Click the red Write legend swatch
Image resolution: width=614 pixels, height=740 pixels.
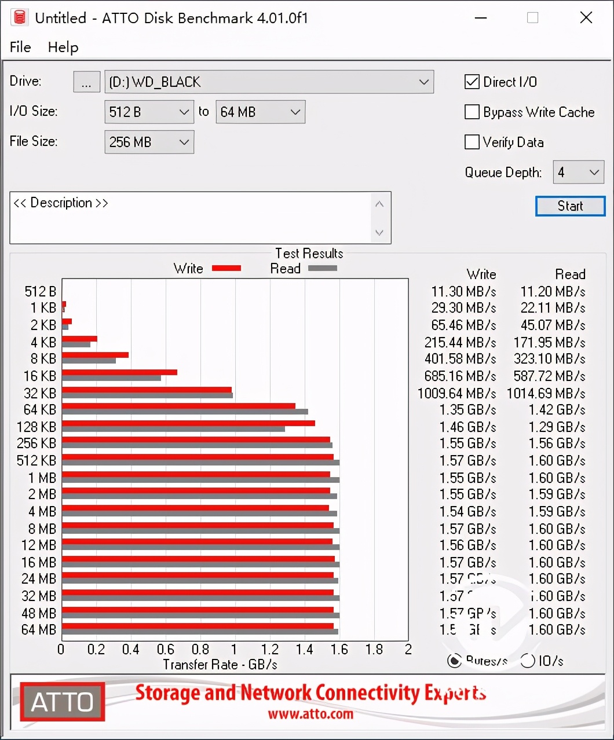click(226, 268)
